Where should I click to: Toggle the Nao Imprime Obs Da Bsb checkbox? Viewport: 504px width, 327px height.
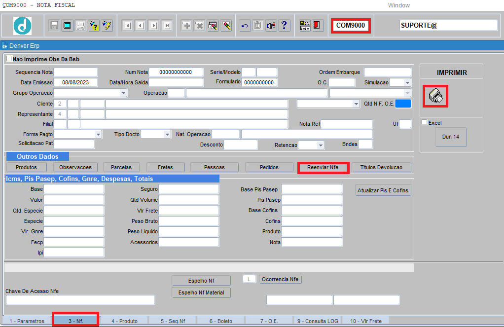(9, 59)
